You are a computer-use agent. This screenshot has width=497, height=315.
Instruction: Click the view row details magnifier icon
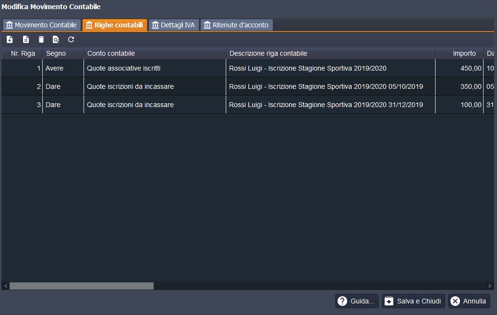(56, 39)
